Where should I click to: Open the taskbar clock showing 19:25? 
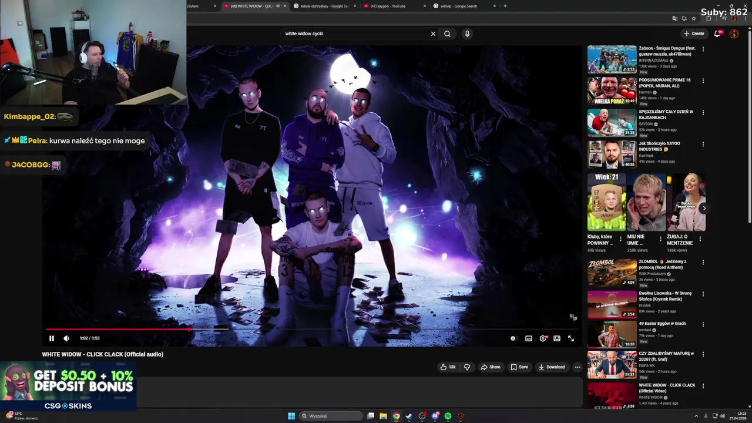737,416
